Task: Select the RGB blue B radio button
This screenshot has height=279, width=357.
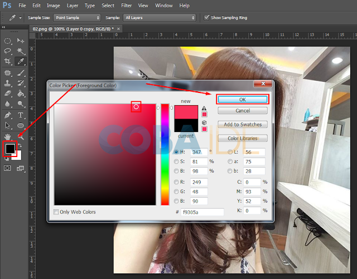Action: point(176,201)
